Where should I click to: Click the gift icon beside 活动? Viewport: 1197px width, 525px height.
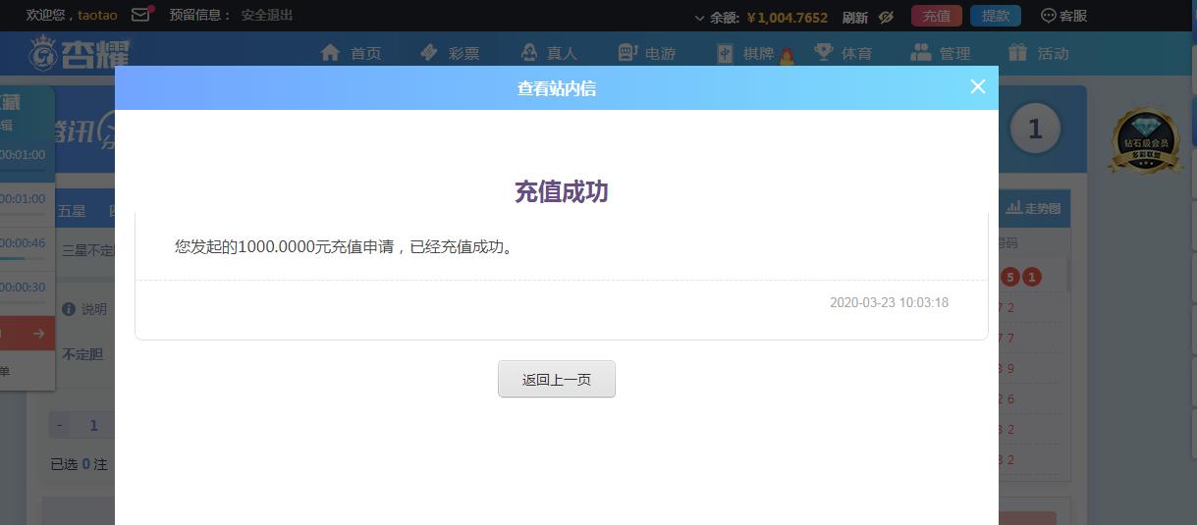point(1018,52)
